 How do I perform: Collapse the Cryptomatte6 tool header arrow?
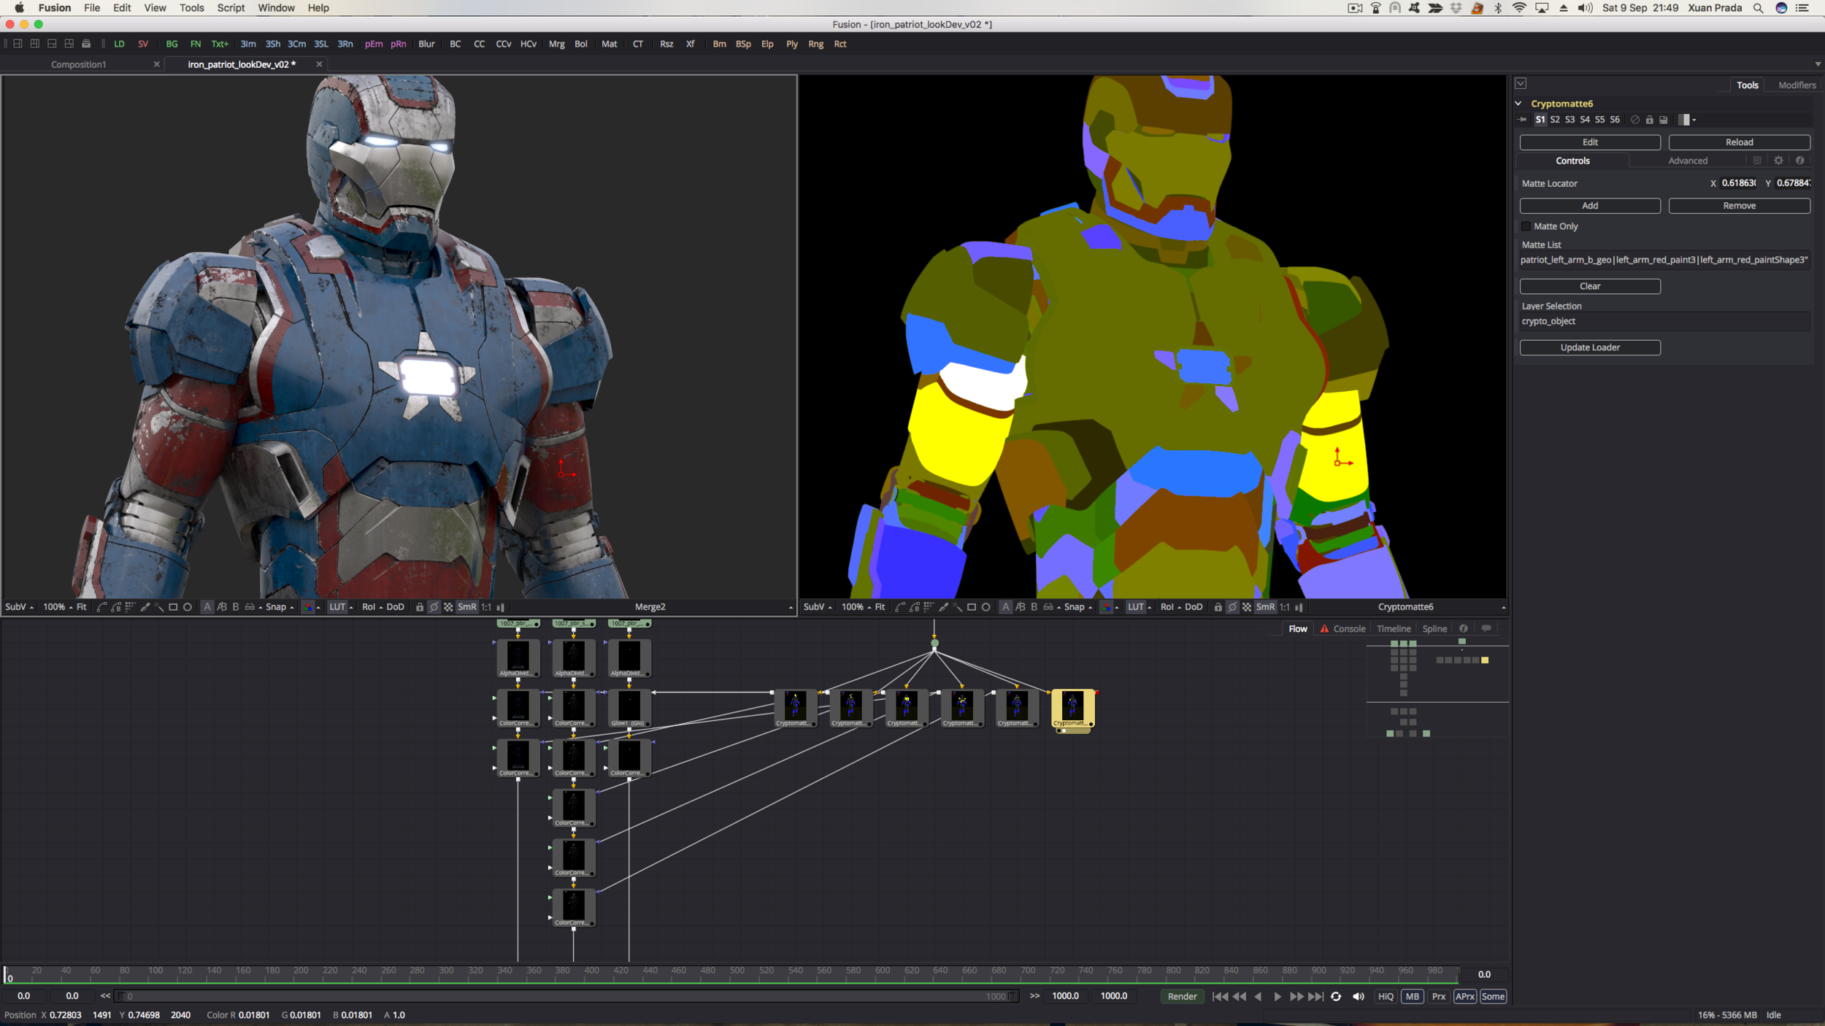pos(1518,104)
